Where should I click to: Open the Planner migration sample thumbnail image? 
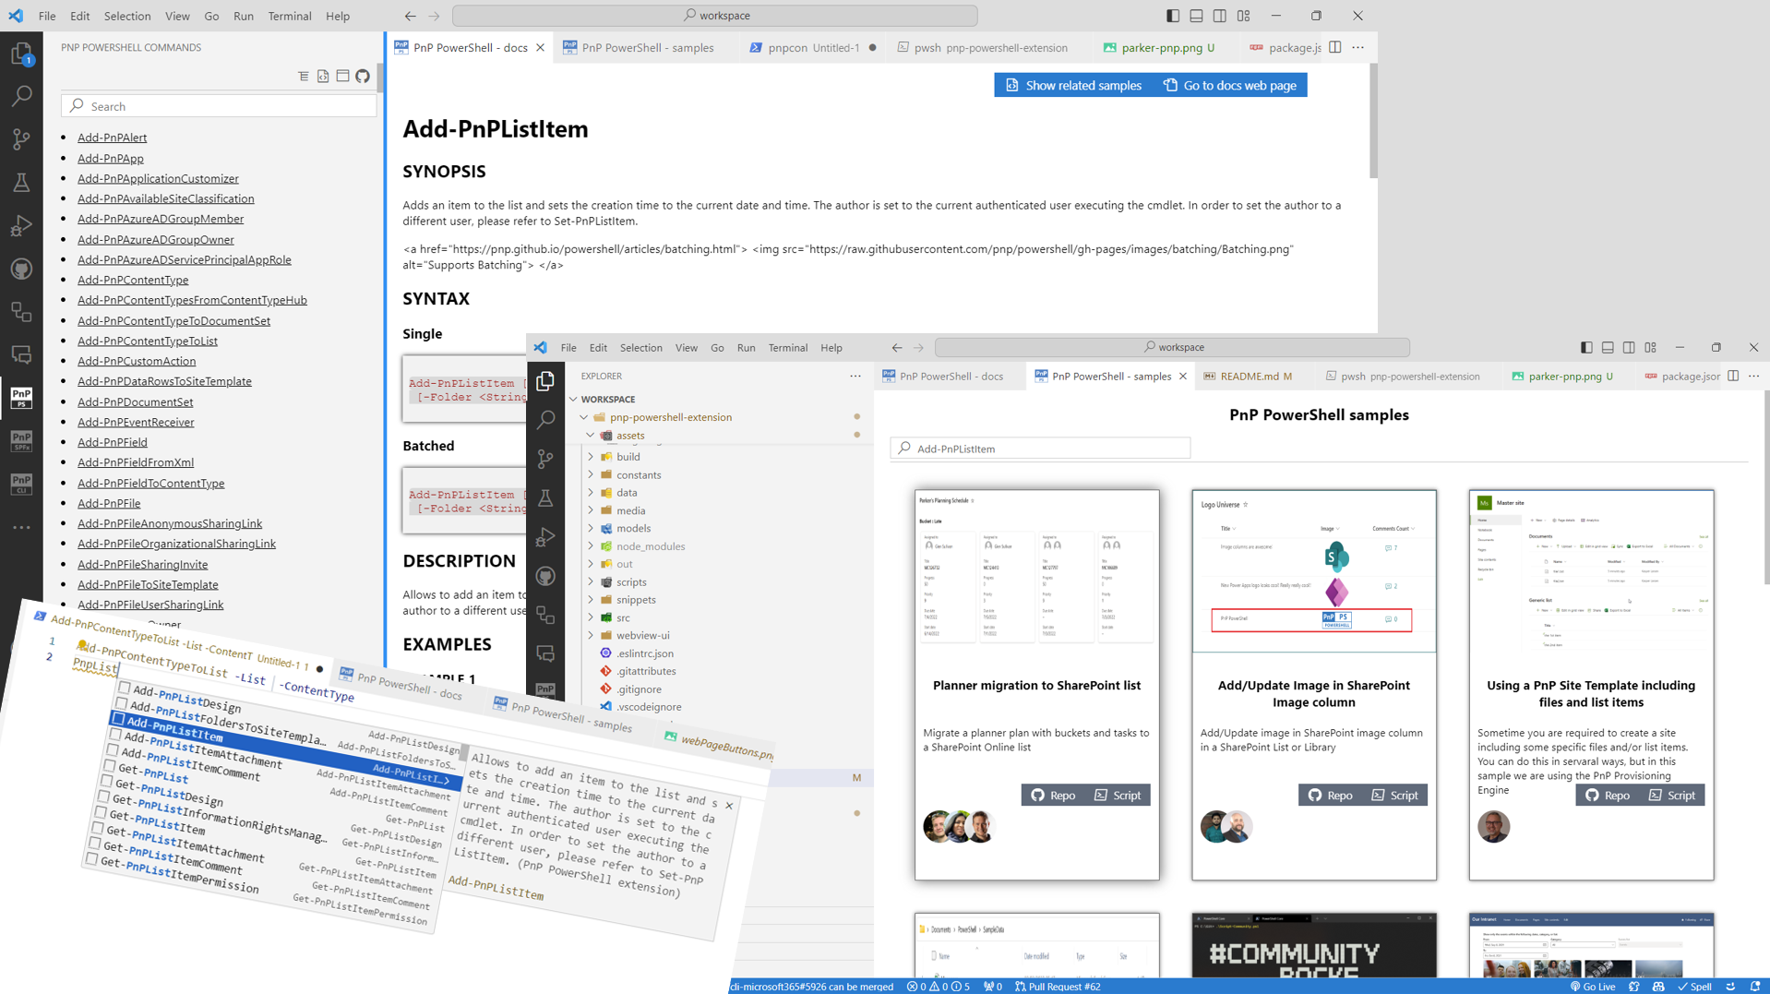pos(1036,570)
